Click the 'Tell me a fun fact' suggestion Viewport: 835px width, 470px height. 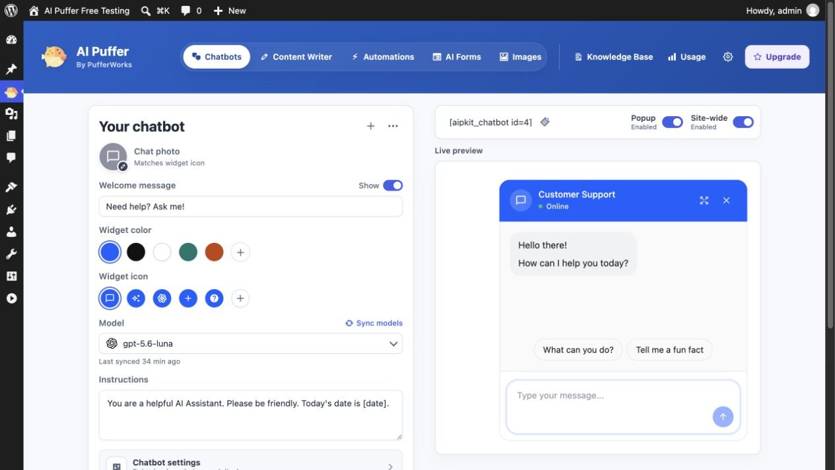pyautogui.click(x=669, y=350)
